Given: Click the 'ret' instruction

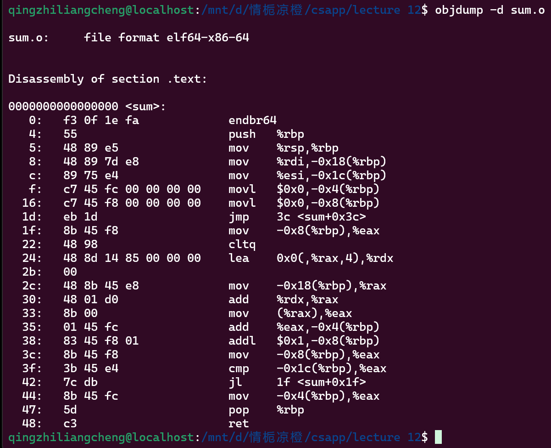Looking at the screenshot, I should coord(239,424).
